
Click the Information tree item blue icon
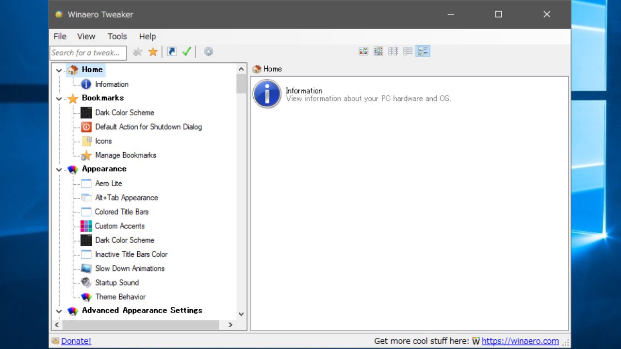tap(86, 84)
